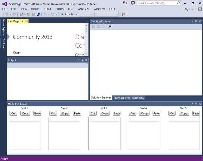Open the ANALYZE menu
This screenshot has width=203, height=161.
(83, 9)
